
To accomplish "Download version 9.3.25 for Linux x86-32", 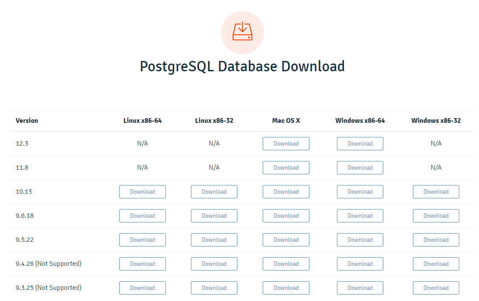I will click(x=214, y=288).
